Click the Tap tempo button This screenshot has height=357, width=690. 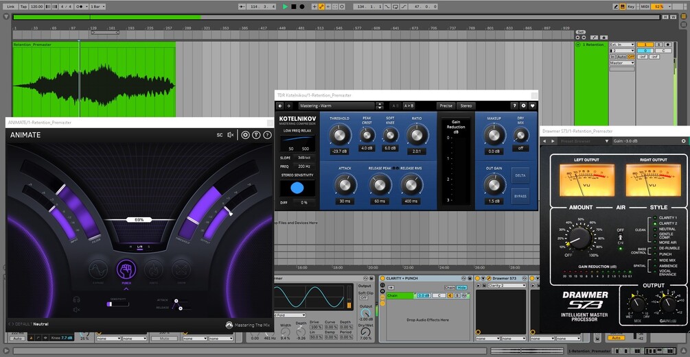coord(23,7)
